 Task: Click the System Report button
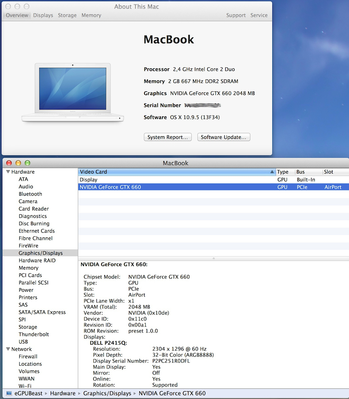[168, 137]
